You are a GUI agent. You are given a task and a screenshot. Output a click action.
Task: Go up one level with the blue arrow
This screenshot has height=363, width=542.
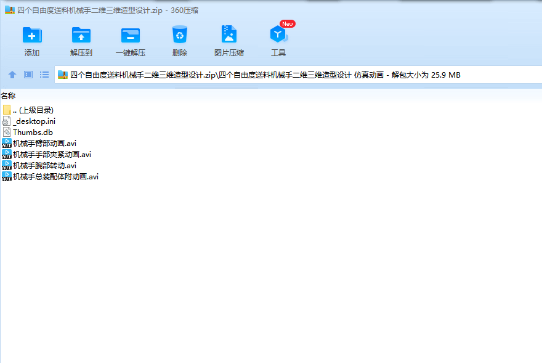[x=12, y=75]
